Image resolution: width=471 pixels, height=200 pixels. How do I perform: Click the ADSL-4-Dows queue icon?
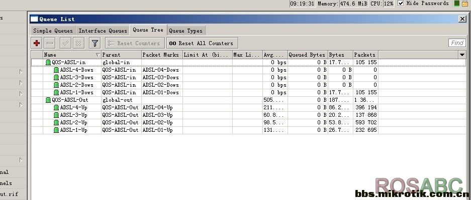click(x=56, y=70)
